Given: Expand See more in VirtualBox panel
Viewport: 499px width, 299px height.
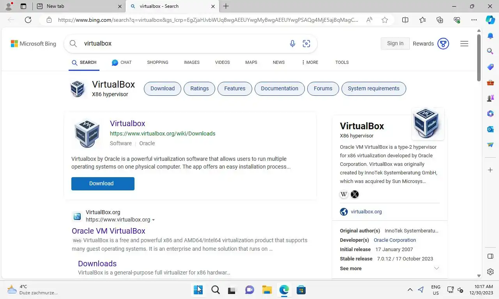Looking at the screenshot, I should coord(390,268).
